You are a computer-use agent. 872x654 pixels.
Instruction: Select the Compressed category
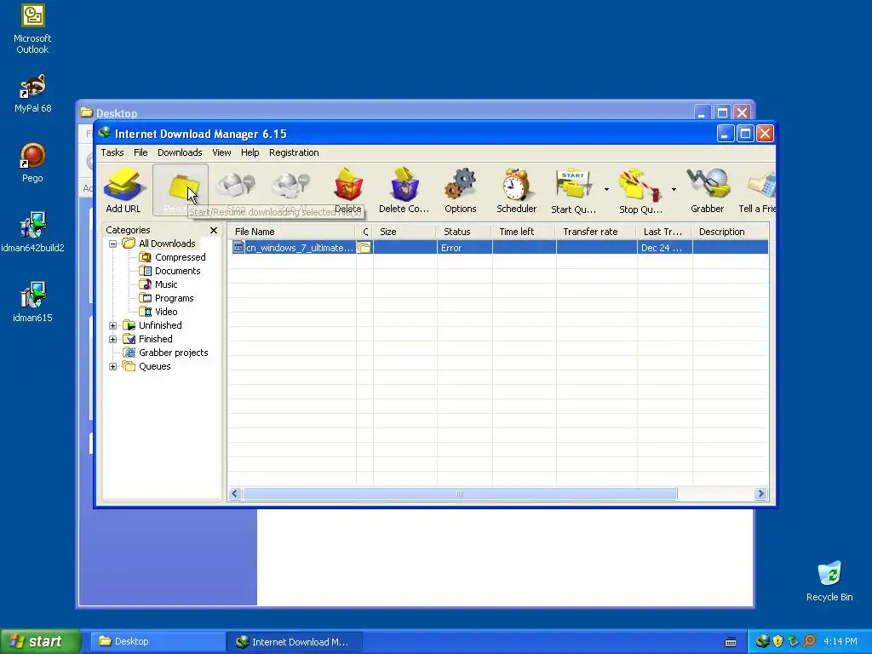click(181, 257)
